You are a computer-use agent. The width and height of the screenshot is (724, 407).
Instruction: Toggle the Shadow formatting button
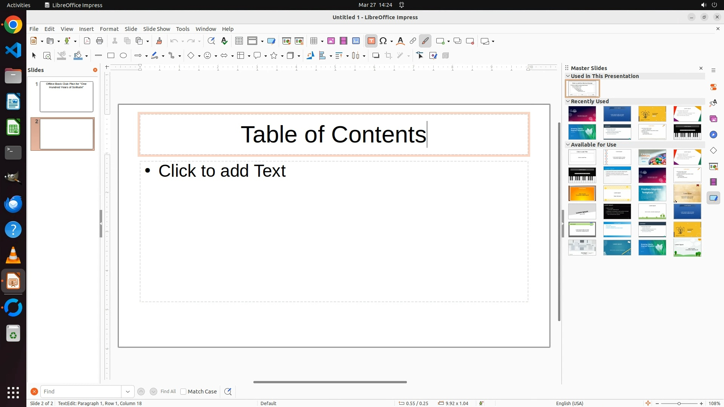coord(376,56)
